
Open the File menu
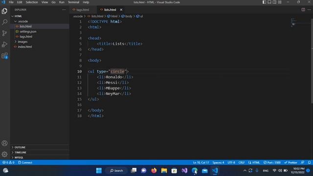tap(11, 2)
